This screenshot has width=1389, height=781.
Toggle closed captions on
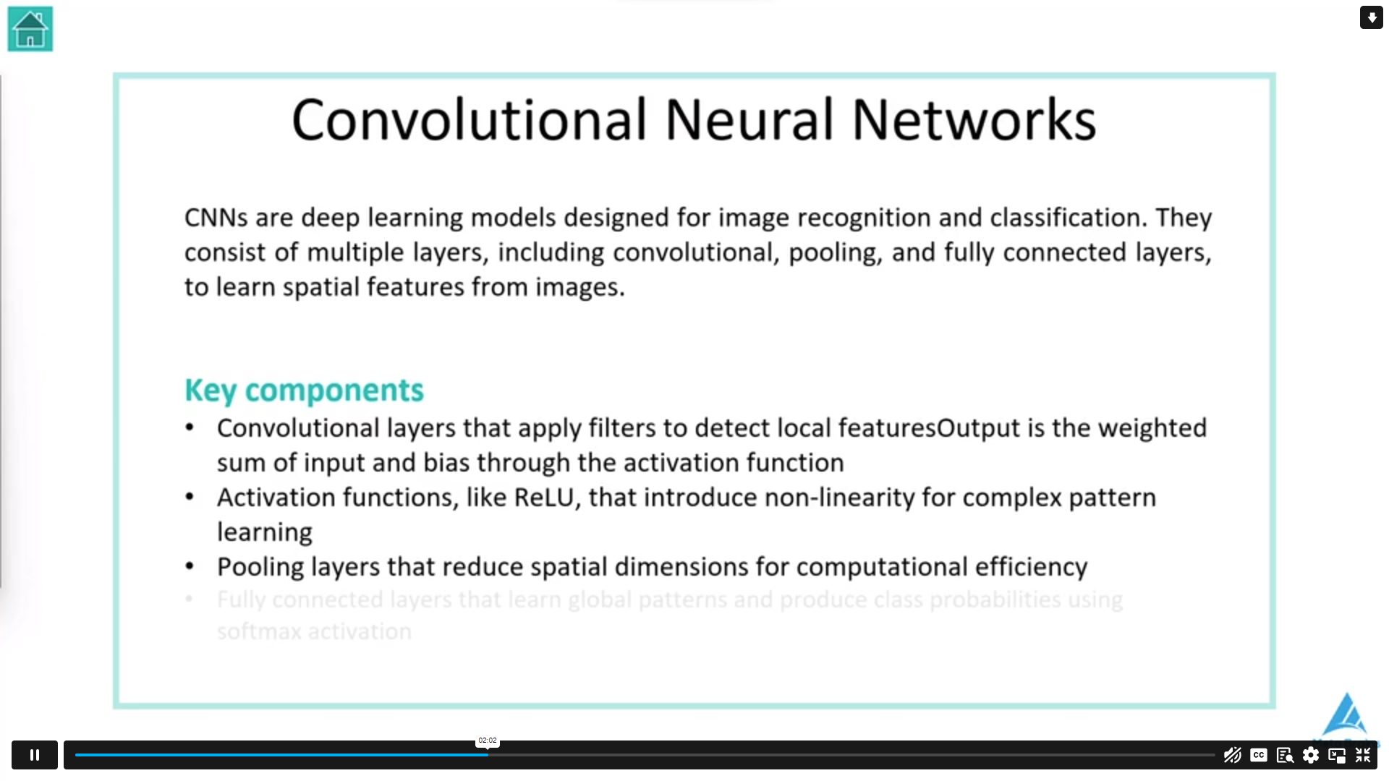tap(1258, 754)
